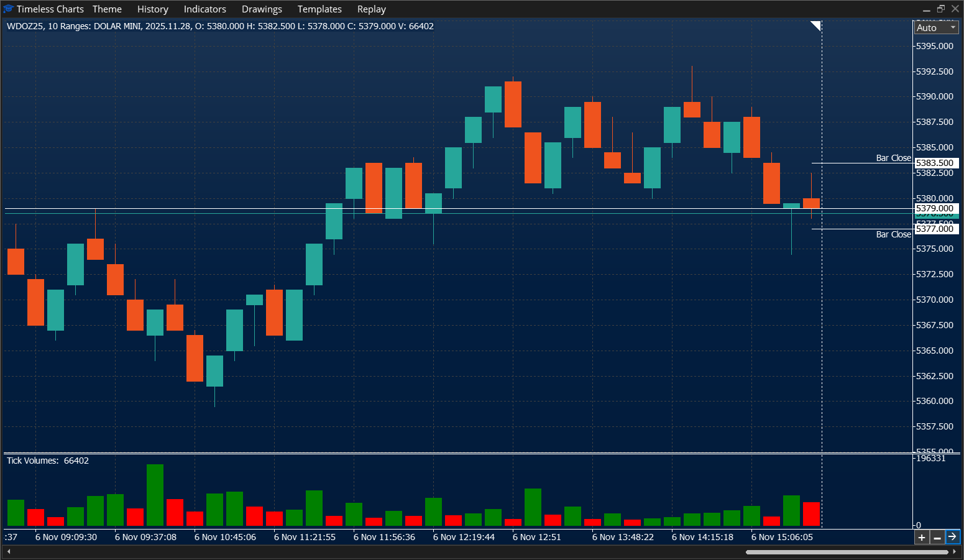Zoom in using the plus icon
Viewport: 964px width, 560px height.
(922, 537)
